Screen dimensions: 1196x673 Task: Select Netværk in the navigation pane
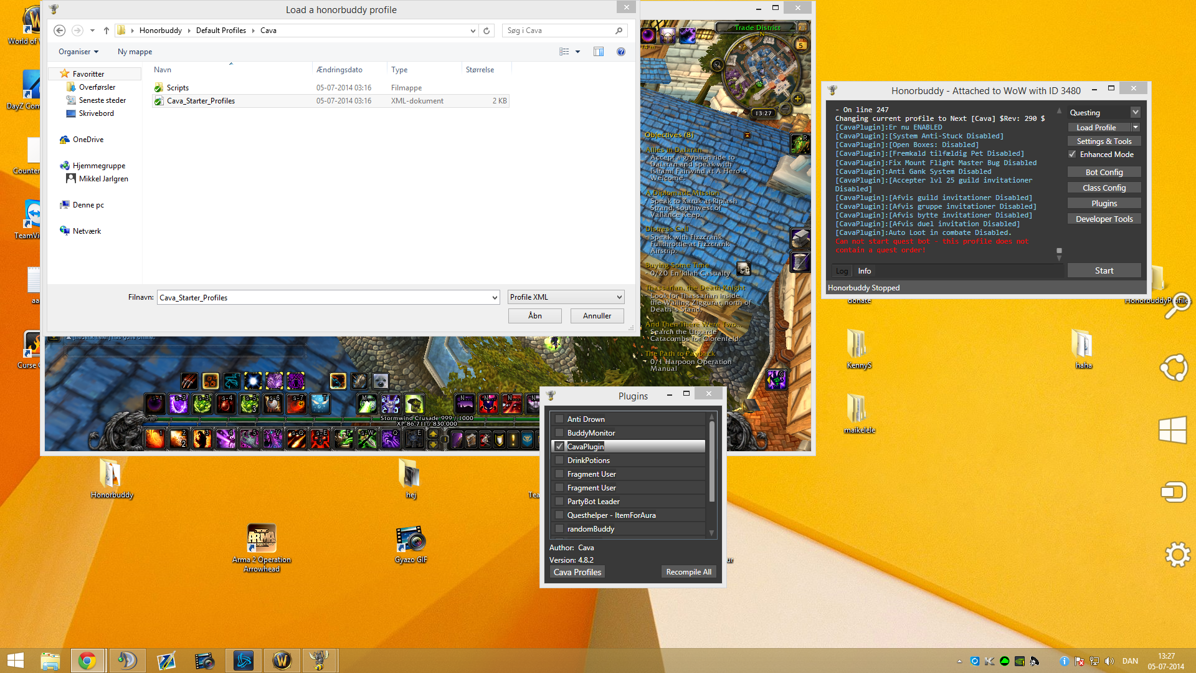coord(87,231)
